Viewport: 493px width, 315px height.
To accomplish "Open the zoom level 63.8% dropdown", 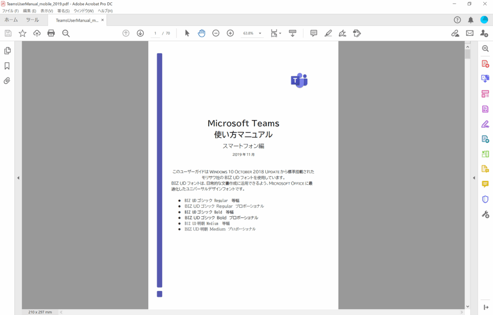I will [x=260, y=33].
